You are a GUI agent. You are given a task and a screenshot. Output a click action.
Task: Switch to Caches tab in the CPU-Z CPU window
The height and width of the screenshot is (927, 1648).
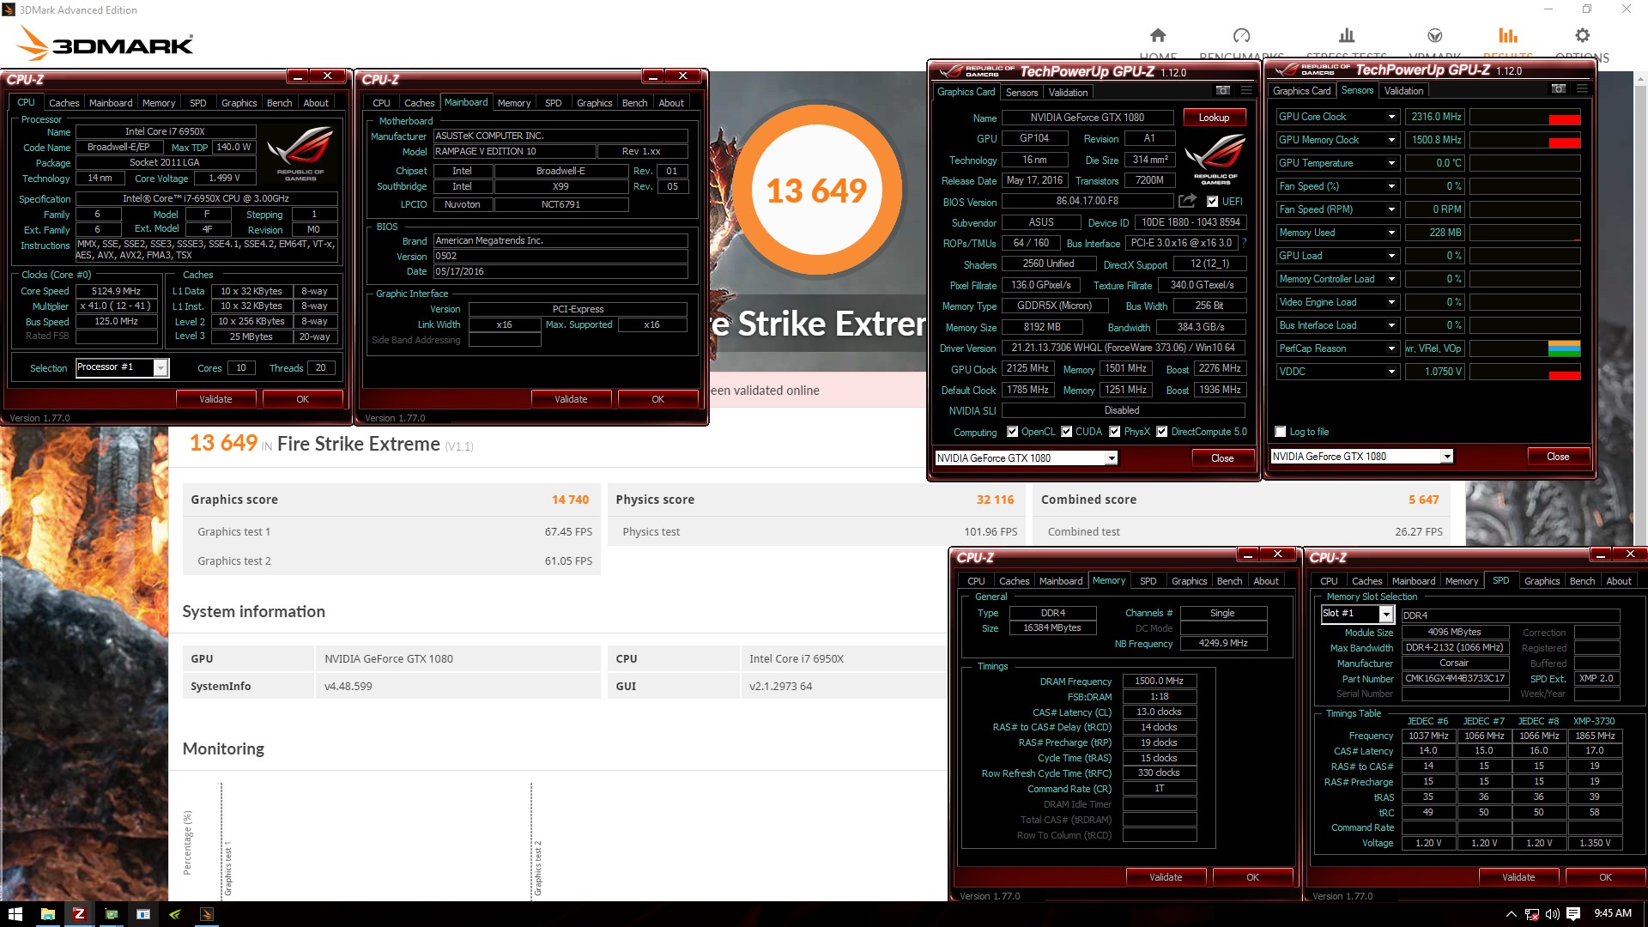click(x=64, y=103)
